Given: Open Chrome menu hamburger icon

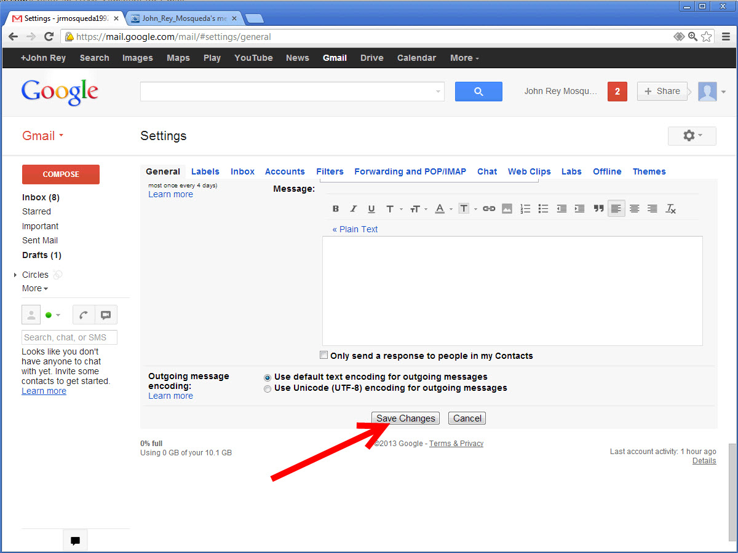Looking at the screenshot, I should pyautogui.click(x=726, y=37).
